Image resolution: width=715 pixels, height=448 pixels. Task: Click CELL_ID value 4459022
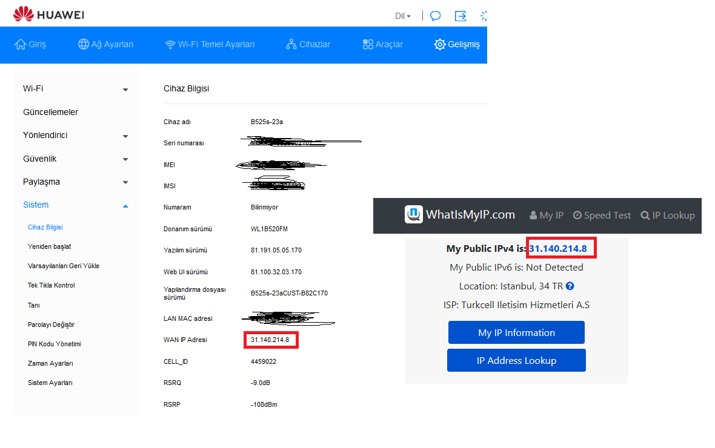click(x=264, y=361)
